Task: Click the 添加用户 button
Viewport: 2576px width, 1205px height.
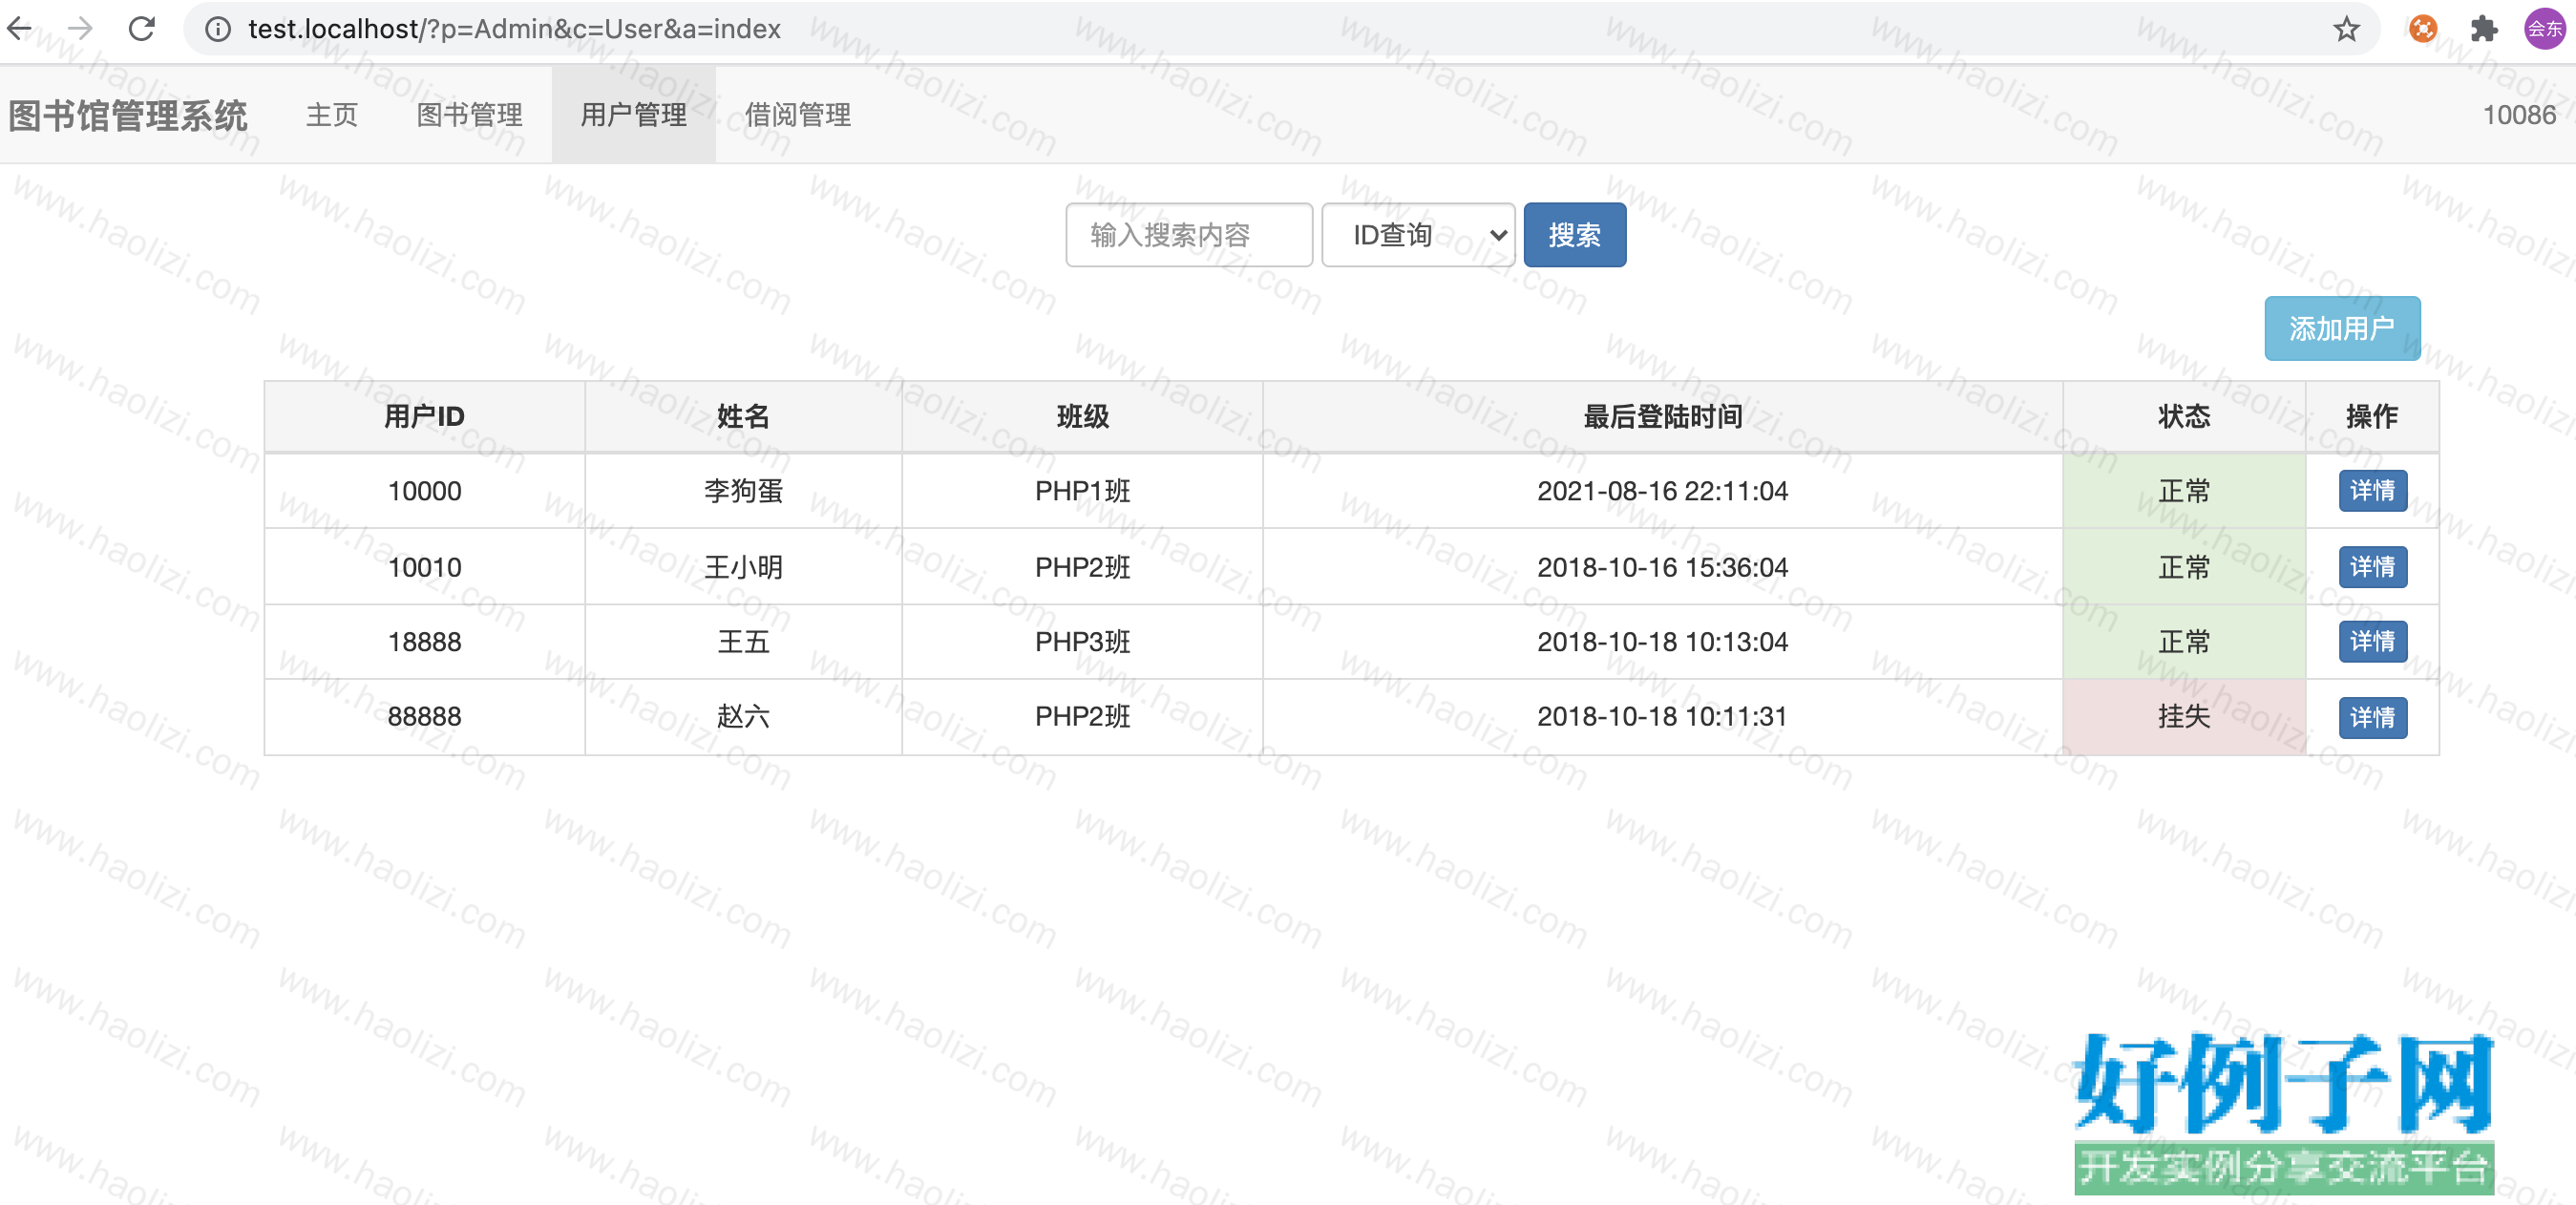Action: [2342, 328]
